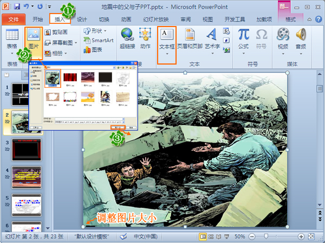
Task: Click the animation star icon under slide 5
Action: [7, 204]
